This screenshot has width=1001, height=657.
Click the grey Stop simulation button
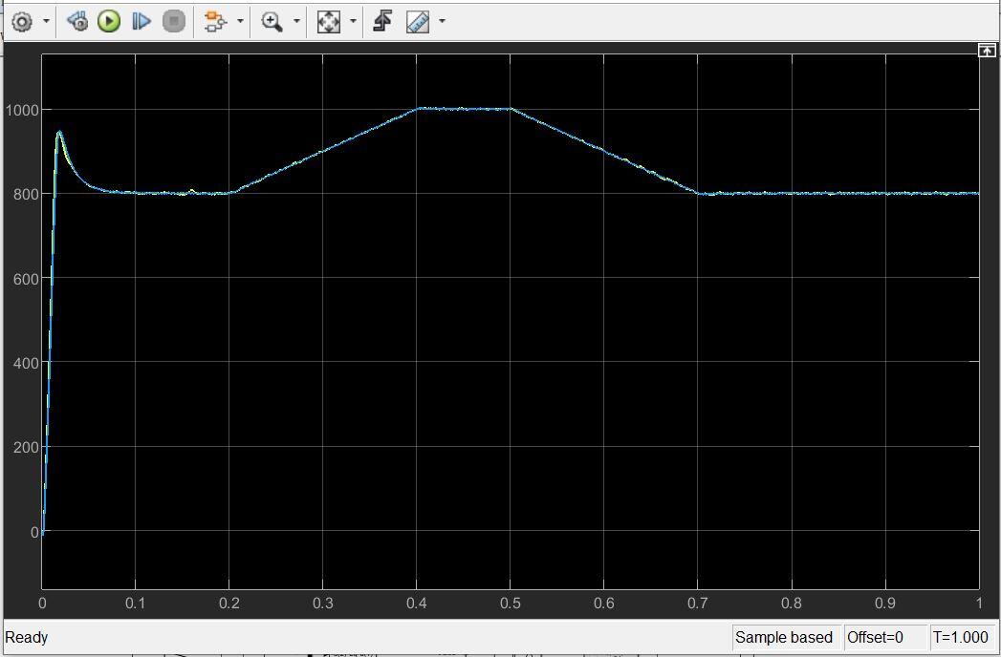174,22
